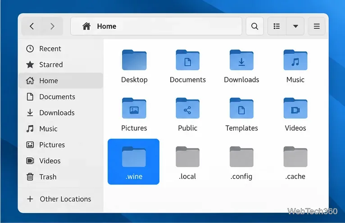345x223 pixels.
Task: Click Other Locations in the sidebar
Action: coord(61,199)
